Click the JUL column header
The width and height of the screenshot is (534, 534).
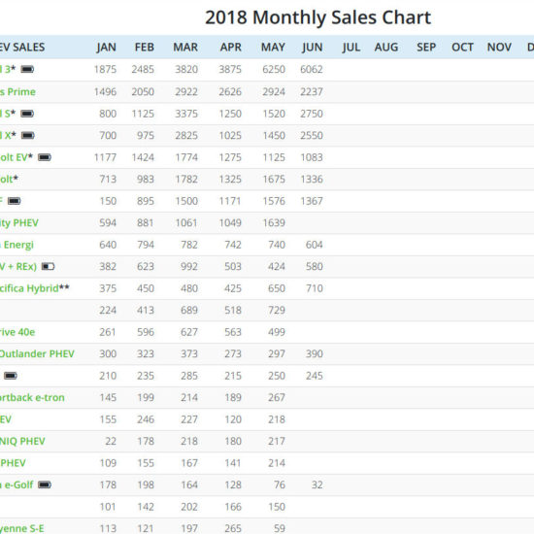pyautogui.click(x=351, y=47)
